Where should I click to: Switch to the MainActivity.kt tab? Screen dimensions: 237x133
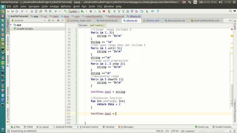(x=109, y=21)
